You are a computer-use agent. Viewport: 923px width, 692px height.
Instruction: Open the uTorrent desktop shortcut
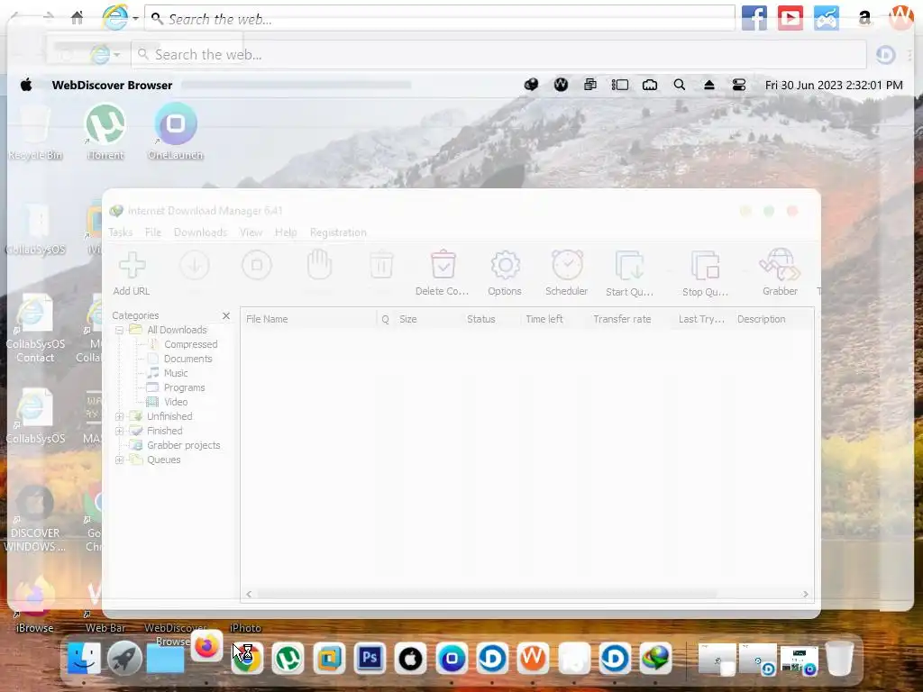tap(105, 132)
